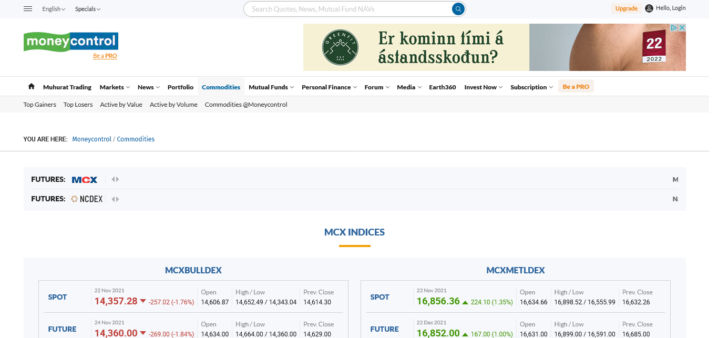Click the NCDEX futures logo
Viewport: 718px width, 338px height.
(x=87, y=199)
